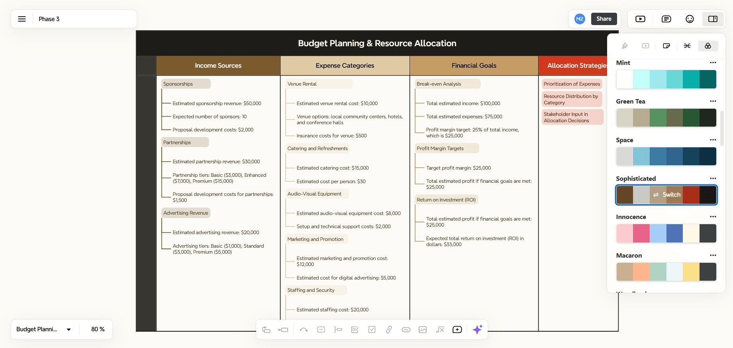Insert an image from the toolbar
This screenshot has height=348, width=733.
pyautogui.click(x=423, y=330)
